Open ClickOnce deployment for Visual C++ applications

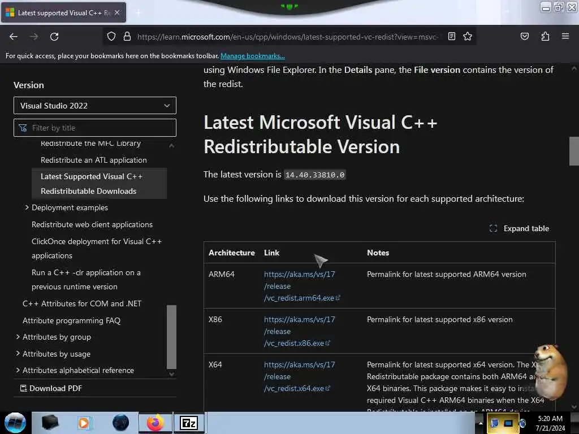pos(97,249)
